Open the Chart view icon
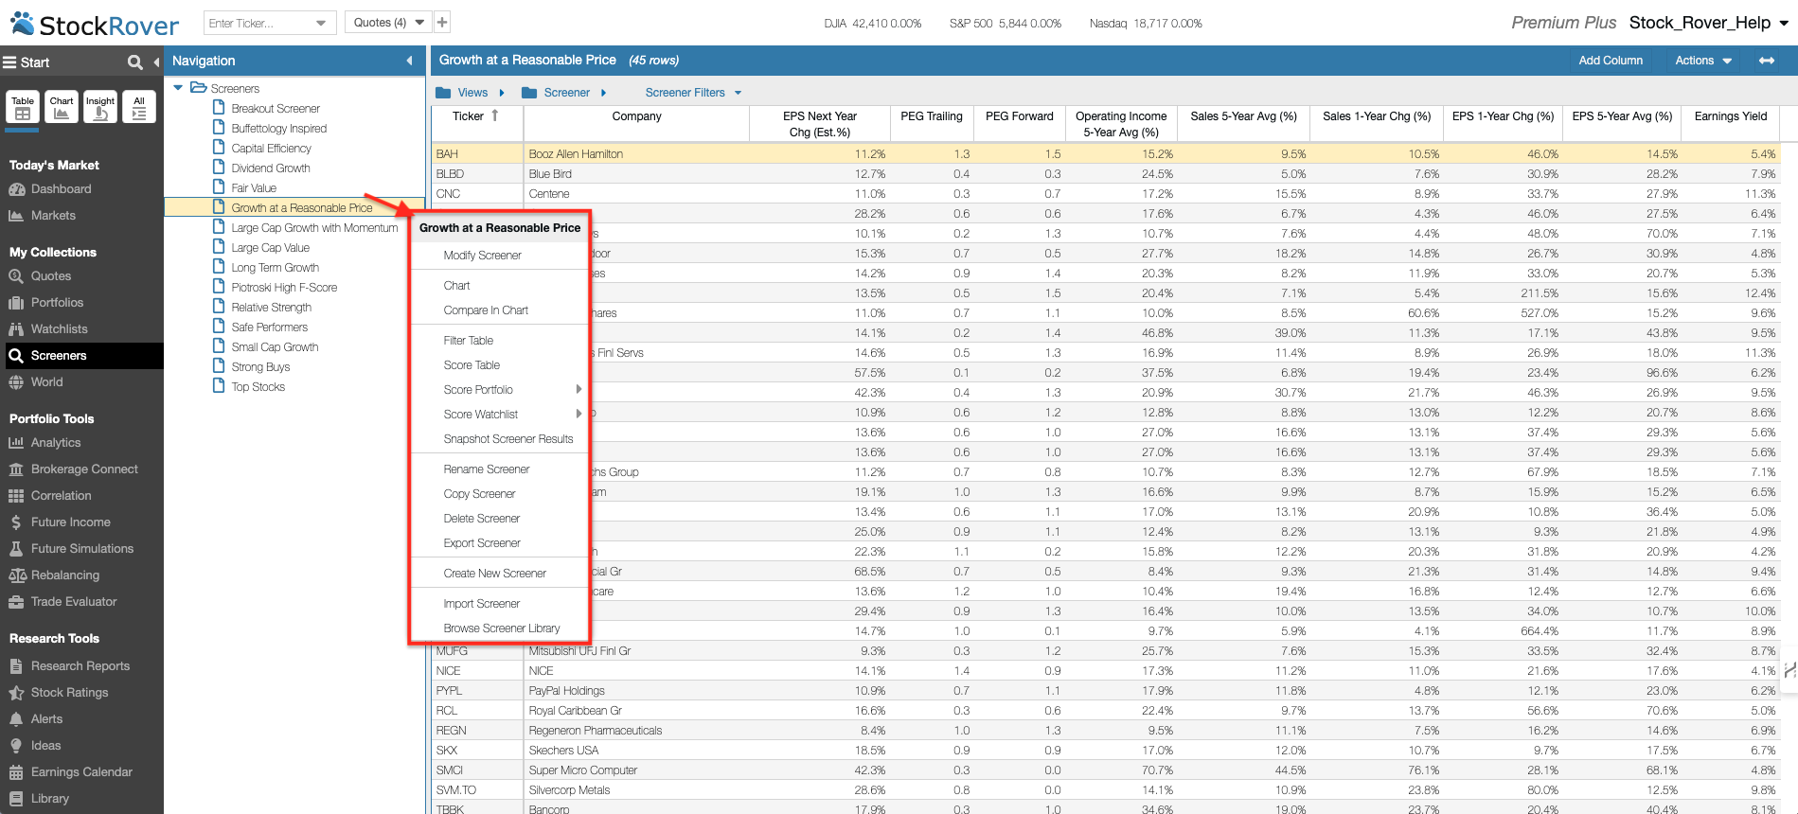Viewport: 1798px width, 814px height. [62, 107]
